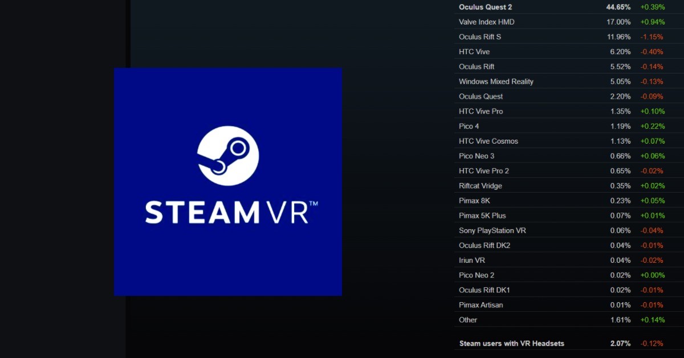Click the HTC Vive headset name
Viewport: 684px width, 358px height.
pyautogui.click(x=474, y=51)
